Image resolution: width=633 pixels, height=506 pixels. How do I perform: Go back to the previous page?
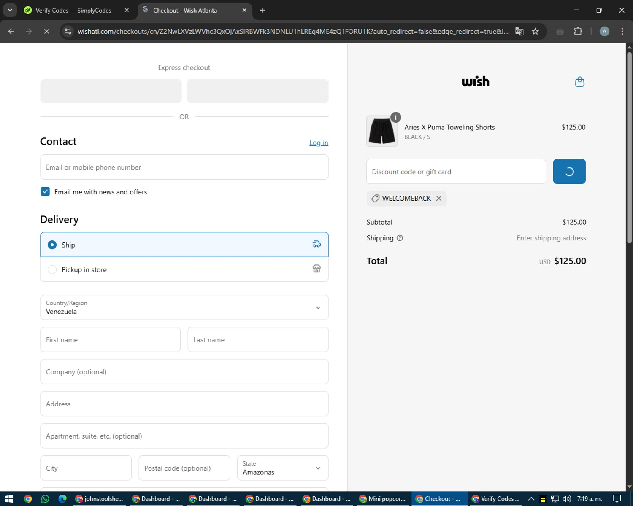click(11, 31)
